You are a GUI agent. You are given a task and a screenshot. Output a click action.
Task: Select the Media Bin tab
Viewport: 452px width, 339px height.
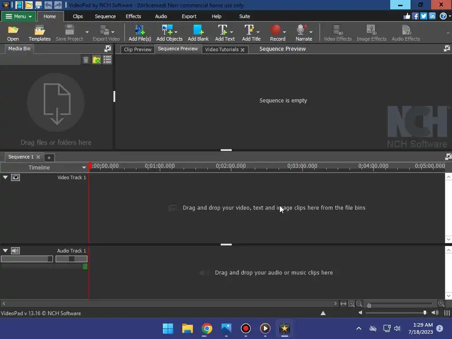pyautogui.click(x=19, y=49)
